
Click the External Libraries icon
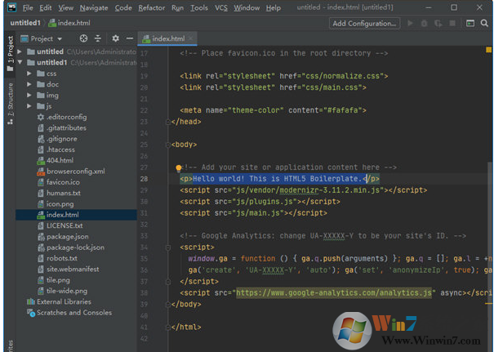[30, 301]
